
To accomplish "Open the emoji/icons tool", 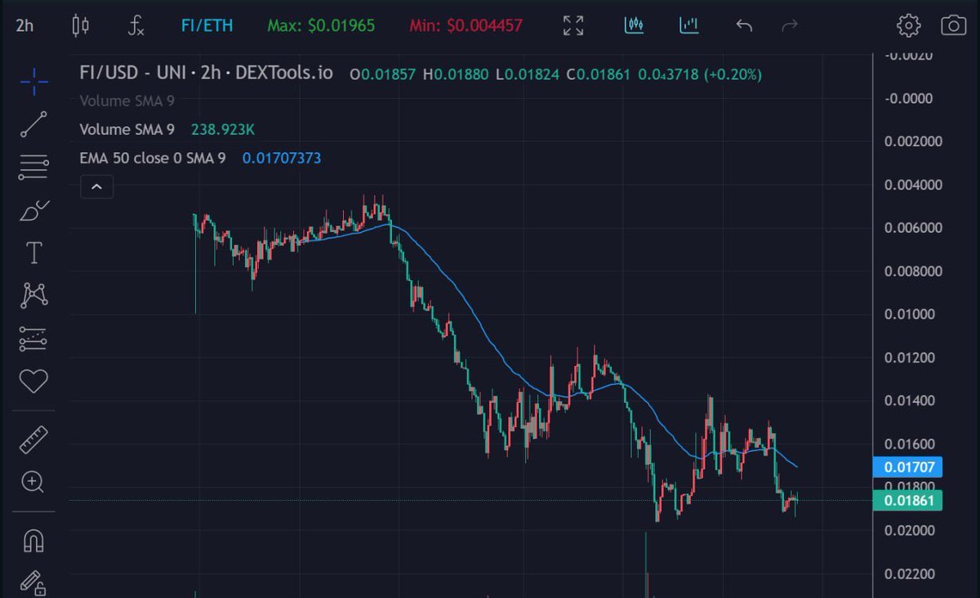I will (x=33, y=379).
